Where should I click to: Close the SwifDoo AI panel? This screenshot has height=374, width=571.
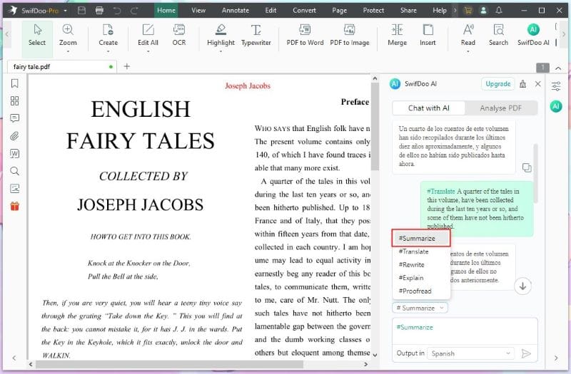coord(538,84)
